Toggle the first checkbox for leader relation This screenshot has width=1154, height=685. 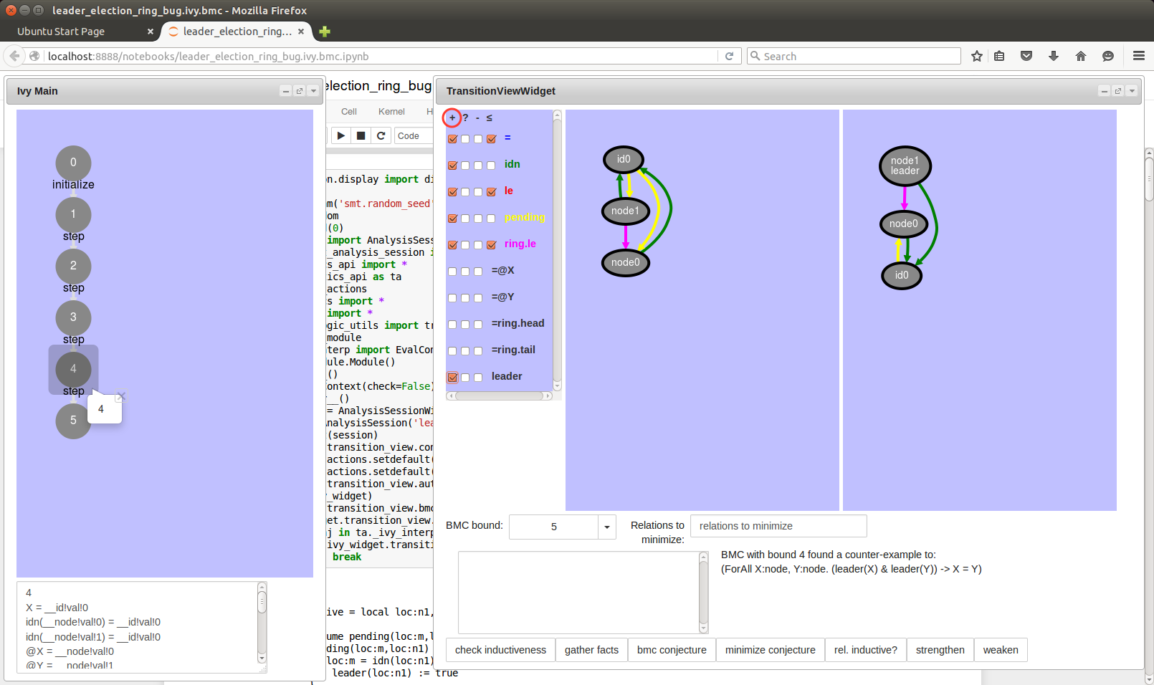pos(452,377)
